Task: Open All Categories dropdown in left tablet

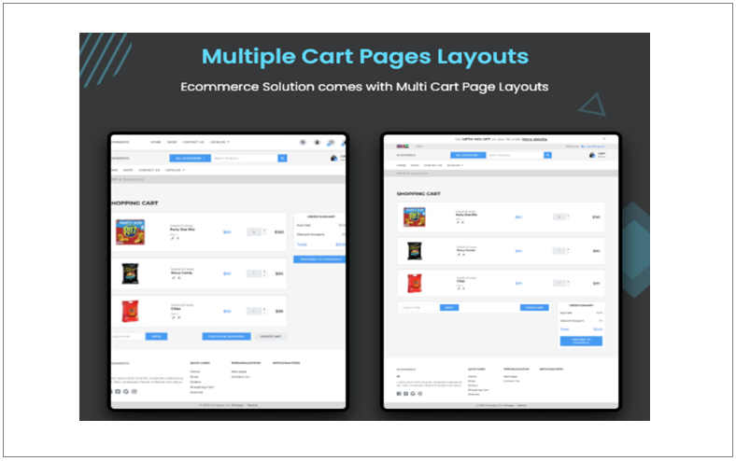Action: 190,159
